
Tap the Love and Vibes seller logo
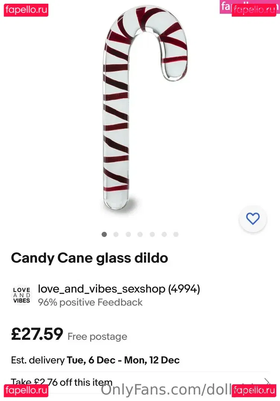[22, 296]
